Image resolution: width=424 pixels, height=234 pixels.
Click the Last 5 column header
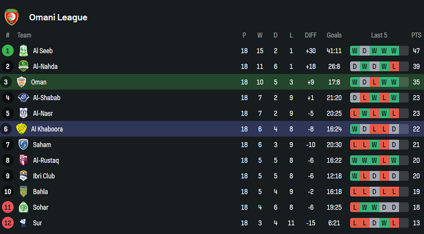pos(379,35)
